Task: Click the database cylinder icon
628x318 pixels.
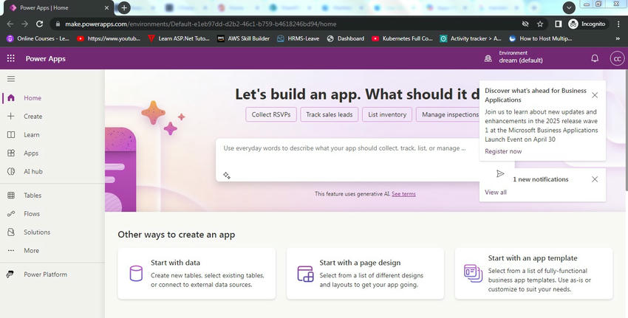Action: click(136, 274)
